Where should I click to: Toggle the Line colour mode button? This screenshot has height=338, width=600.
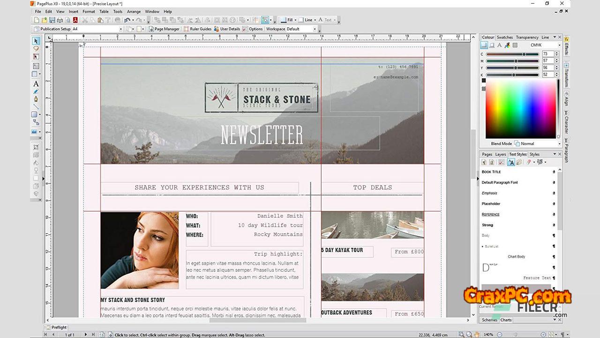492,46
